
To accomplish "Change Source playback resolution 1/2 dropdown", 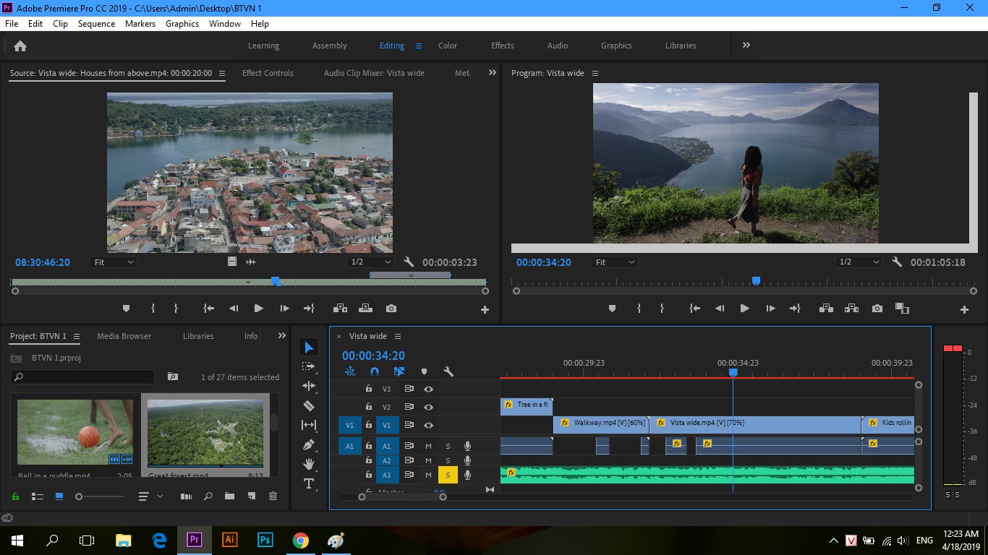I will [370, 262].
